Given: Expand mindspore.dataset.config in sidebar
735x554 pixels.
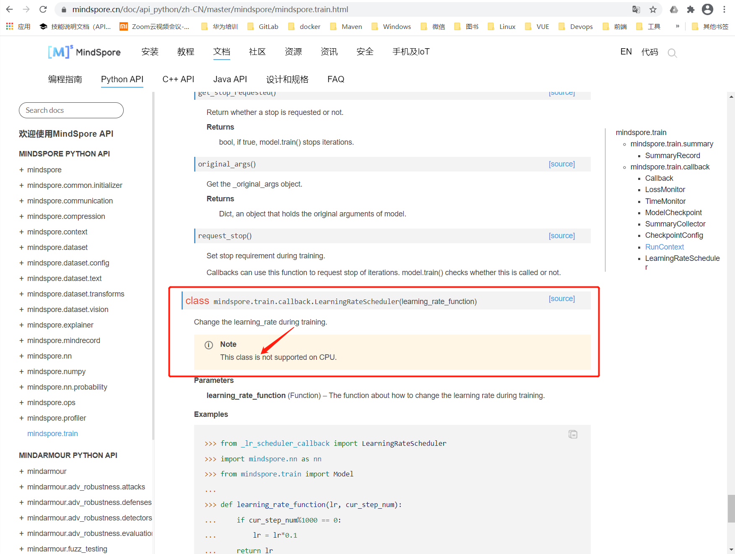Looking at the screenshot, I should [21, 263].
